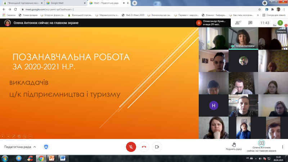
Task: Turn on the camera button
Action: click(x=157, y=147)
